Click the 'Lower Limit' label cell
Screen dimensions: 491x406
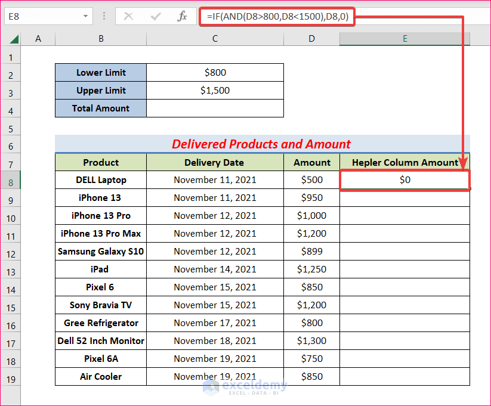pos(101,73)
